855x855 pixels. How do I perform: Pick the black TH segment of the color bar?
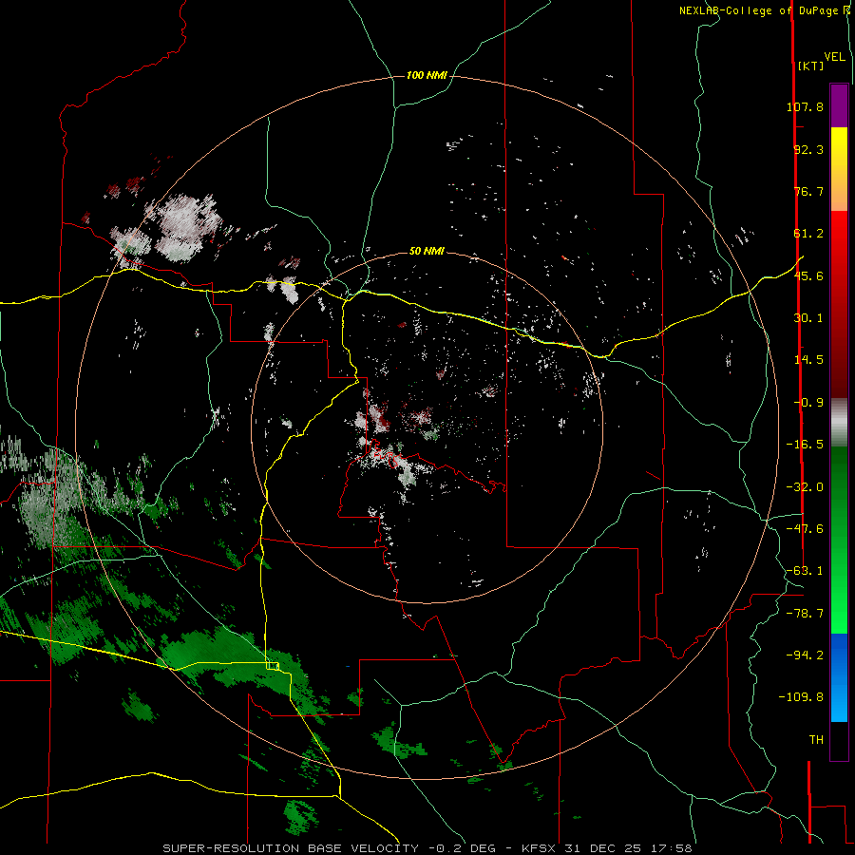[x=839, y=740]
